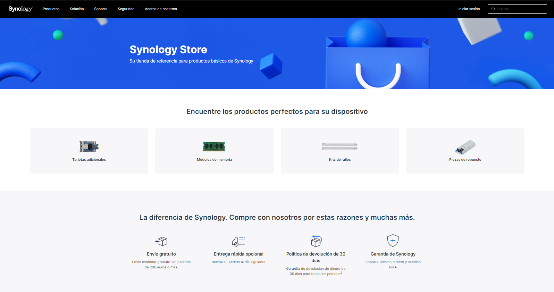Open Piezas de repuesto category
554x292 pixels.
(x=465, y=150)
